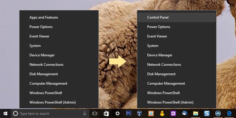Viewport: 236px width, 118px height.
Task: Launch Microsoft Store from the taskbar
Action: click(x=106, y=114)
